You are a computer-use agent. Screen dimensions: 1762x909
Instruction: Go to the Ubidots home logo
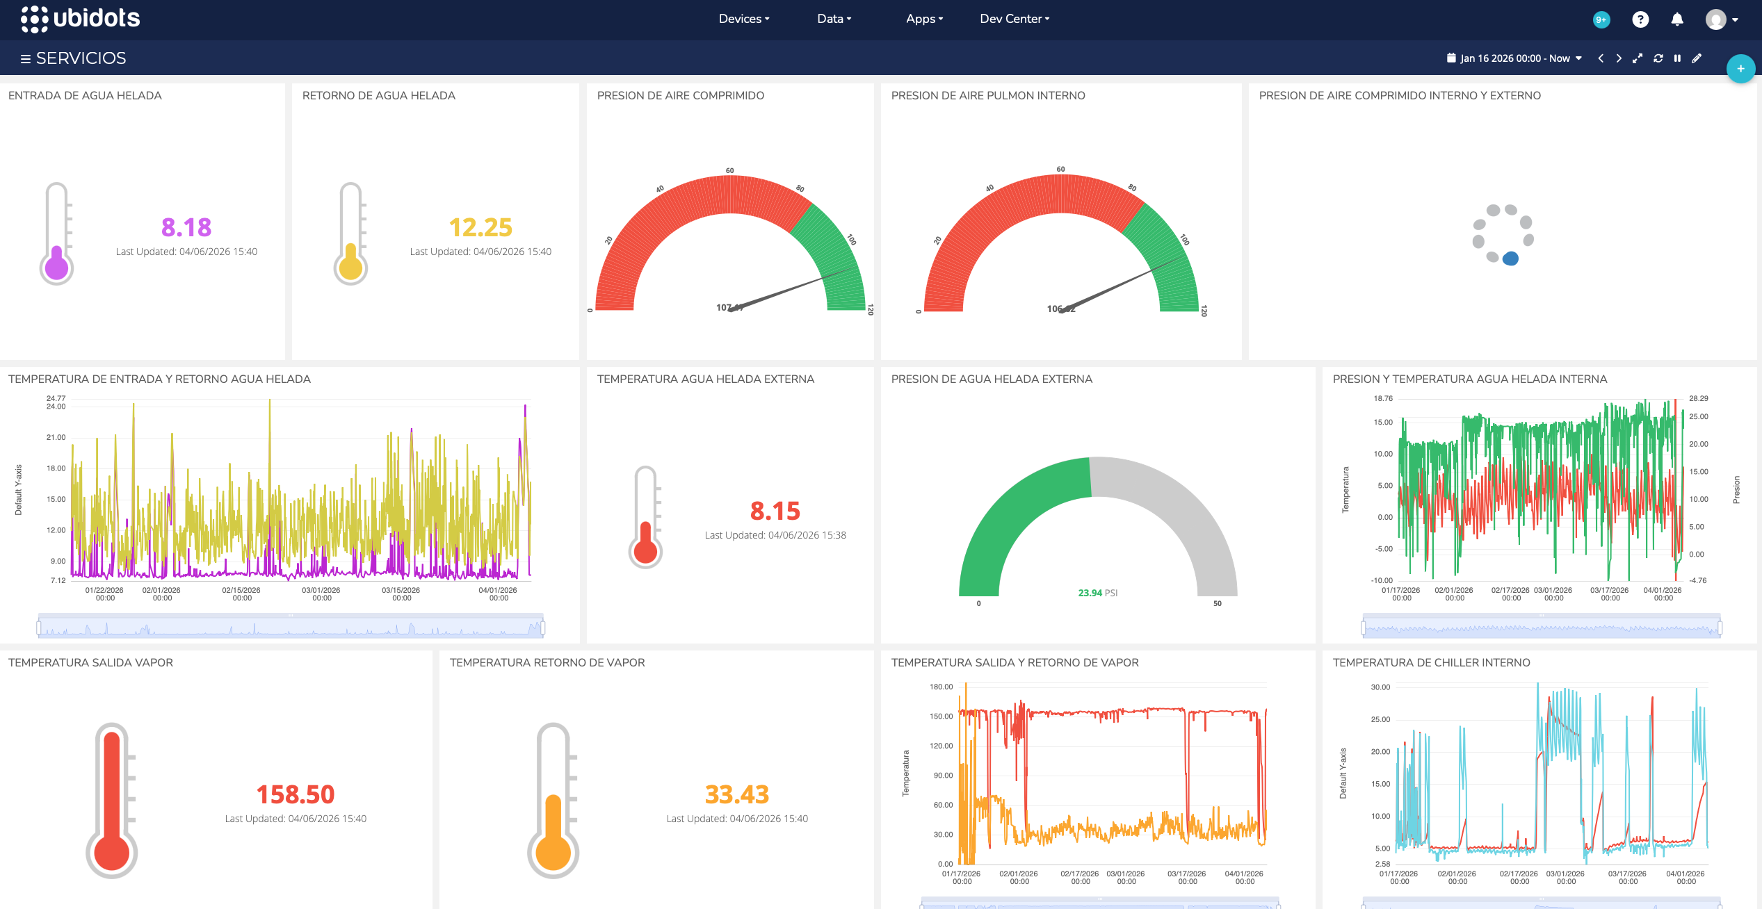point(81,19)
